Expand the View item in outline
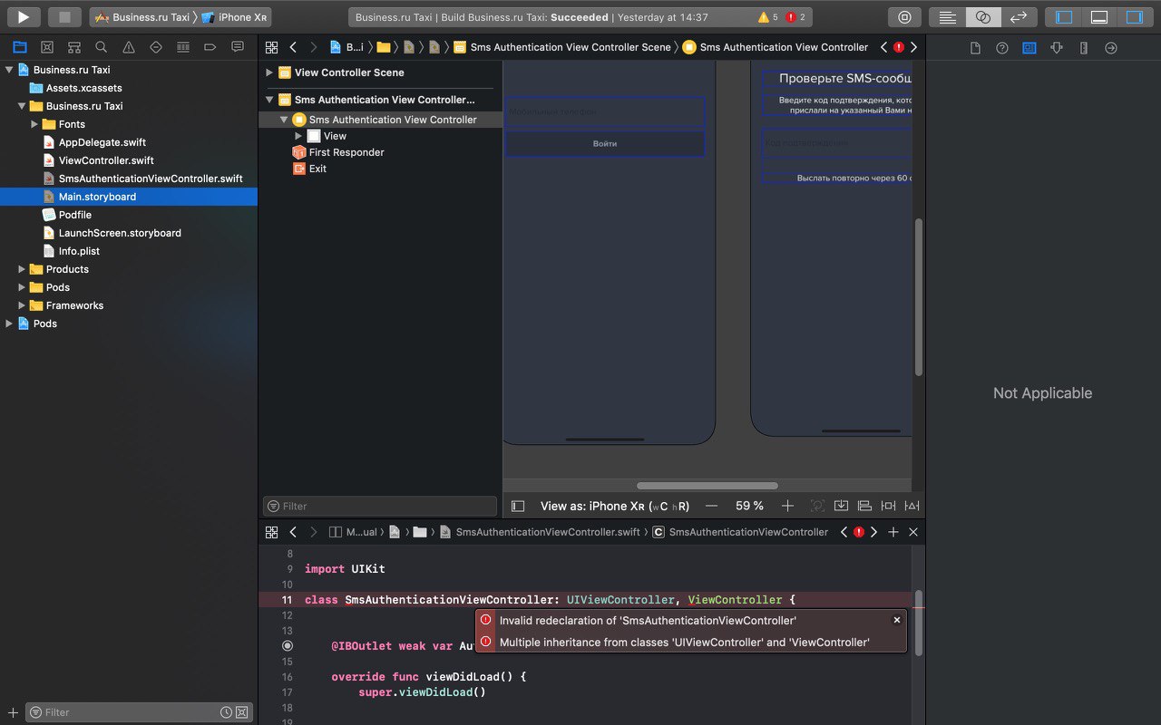Screen dimensions: 1161x725 click(298, 136)
